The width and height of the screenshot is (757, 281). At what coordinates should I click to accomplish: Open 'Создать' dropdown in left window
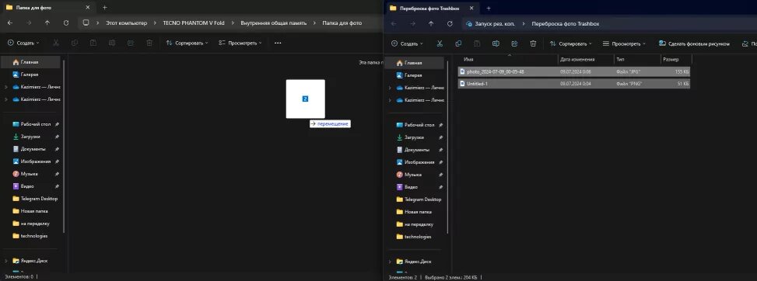pyautogui.click(x=23, y=43)
